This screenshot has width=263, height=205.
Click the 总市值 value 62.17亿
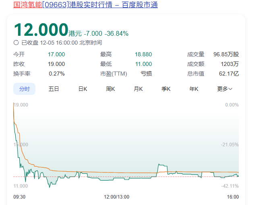229,74
